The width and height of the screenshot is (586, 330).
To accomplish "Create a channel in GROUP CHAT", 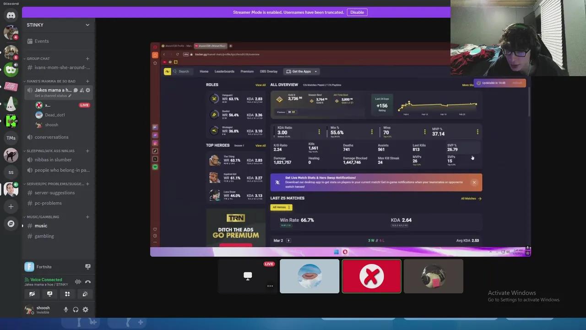I will pyautogui.click(x=87, y=59).
